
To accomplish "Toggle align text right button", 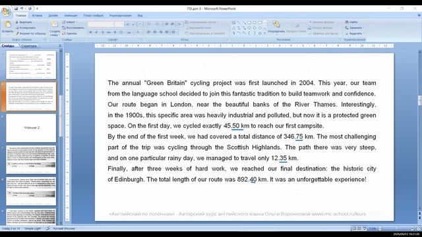I will pyautogui.click(x=161, y=32).
